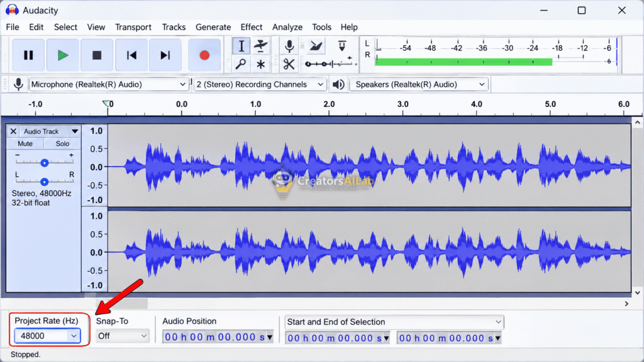Skip to the start of the track

(x=131, y=55)
